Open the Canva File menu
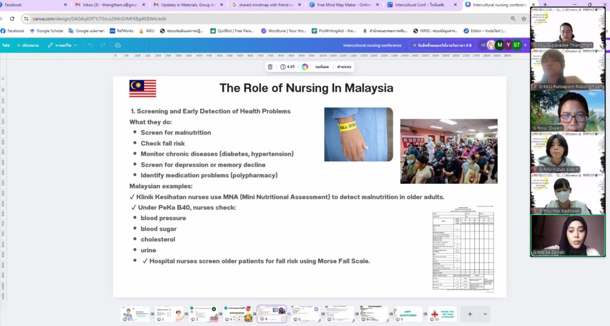 pyautogui.click(x=6, y=45)
